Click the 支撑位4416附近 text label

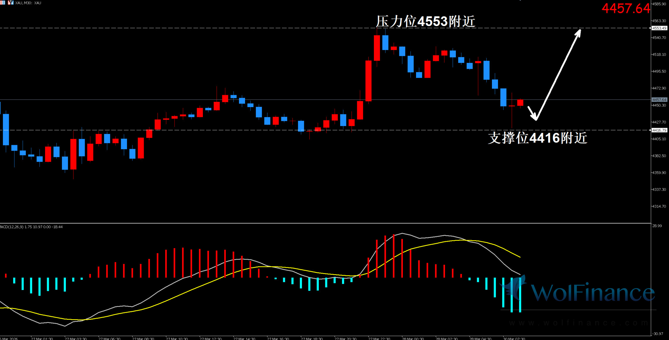coord(538,138)
